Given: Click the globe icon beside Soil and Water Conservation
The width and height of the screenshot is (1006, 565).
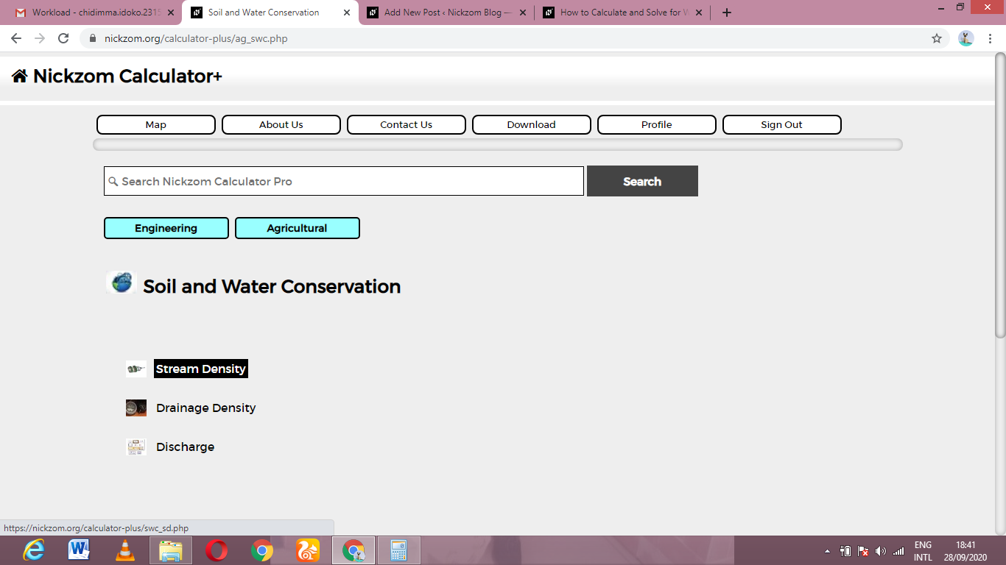Looking at the screenshot, I should [122, 283].
